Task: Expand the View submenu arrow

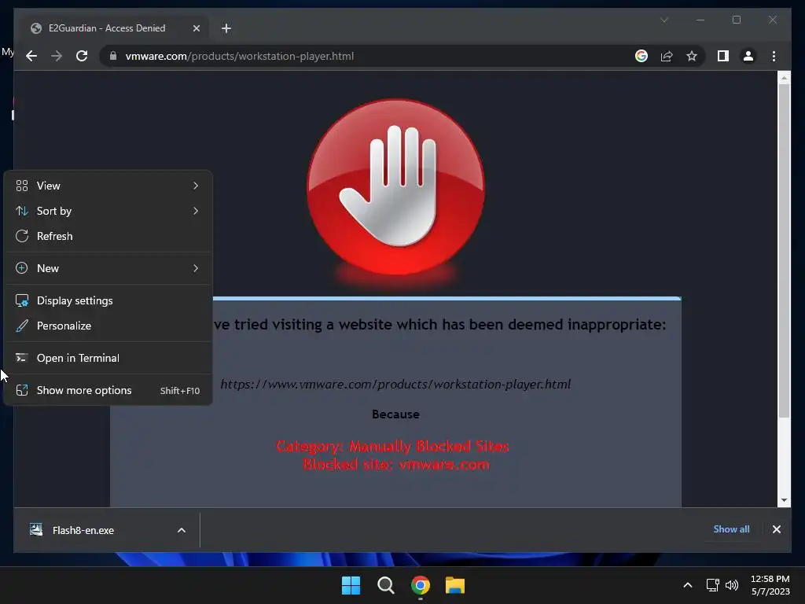Action: [196, 186]
